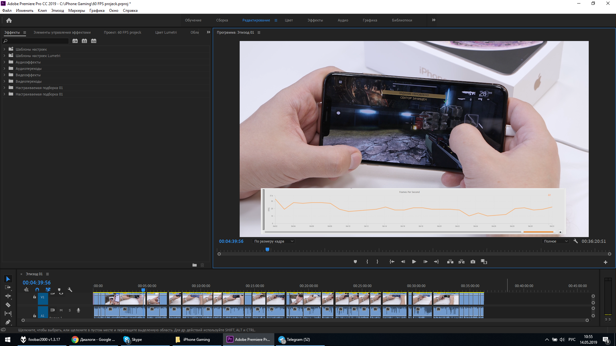Open the Button Editor plus icon
This screenshot has height=346, width=616.
point(605,262)
